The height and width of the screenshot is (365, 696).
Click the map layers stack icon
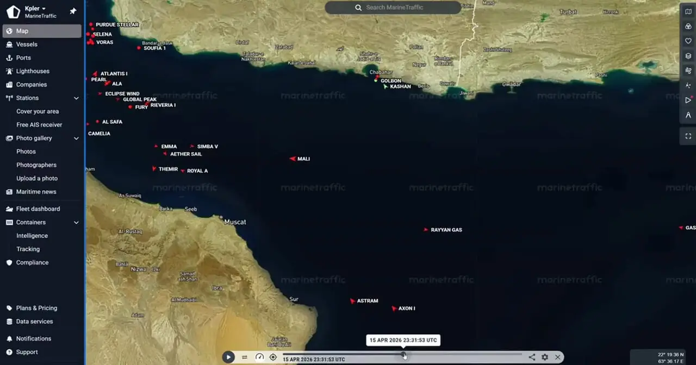(688, 56)
